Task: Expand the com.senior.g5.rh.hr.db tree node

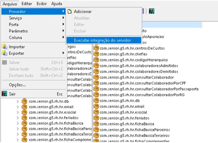Action: tap(18, 101)
